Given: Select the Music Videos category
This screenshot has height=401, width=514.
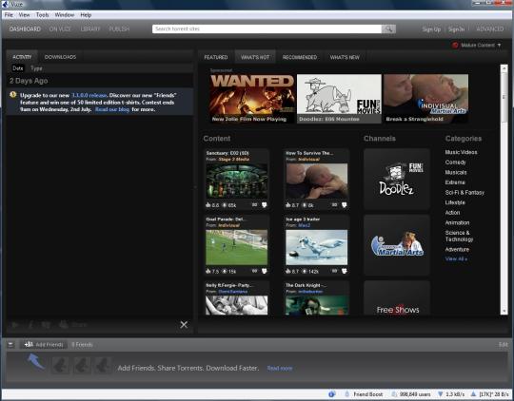Looking at the screenshot, I should (x=461, y=152).
